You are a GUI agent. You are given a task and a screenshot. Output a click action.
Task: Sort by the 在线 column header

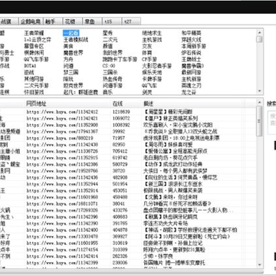coord(117,103)
